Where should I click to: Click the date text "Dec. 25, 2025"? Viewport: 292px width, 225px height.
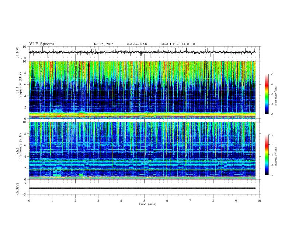click(x=103, y=44)
